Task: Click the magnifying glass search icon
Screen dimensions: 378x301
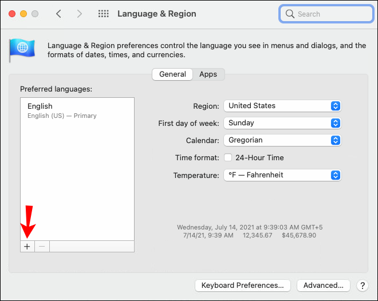Action: (290, 14)
